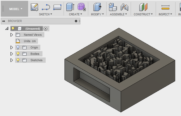Viewport: 181px width, 116px height.
Task: Open the CREATE menu dropdown
Action: point(75,14)
